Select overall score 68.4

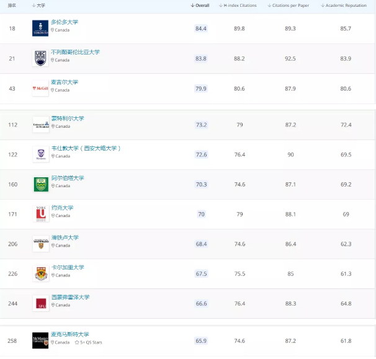[x=201, y=244]
